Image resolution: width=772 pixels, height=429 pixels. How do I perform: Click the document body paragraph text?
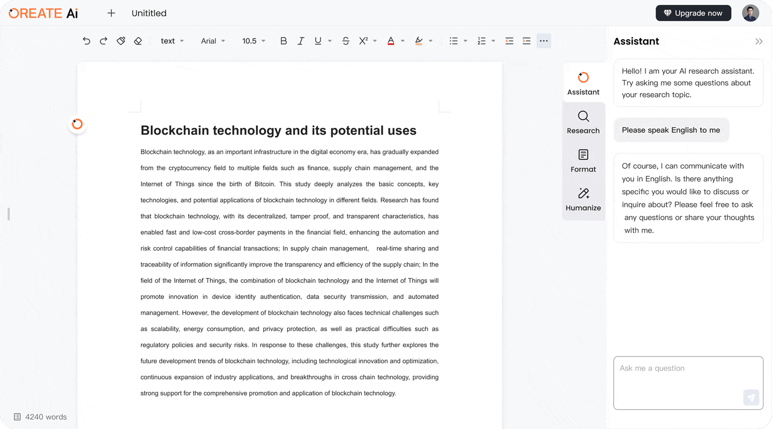tap(289, 272)
